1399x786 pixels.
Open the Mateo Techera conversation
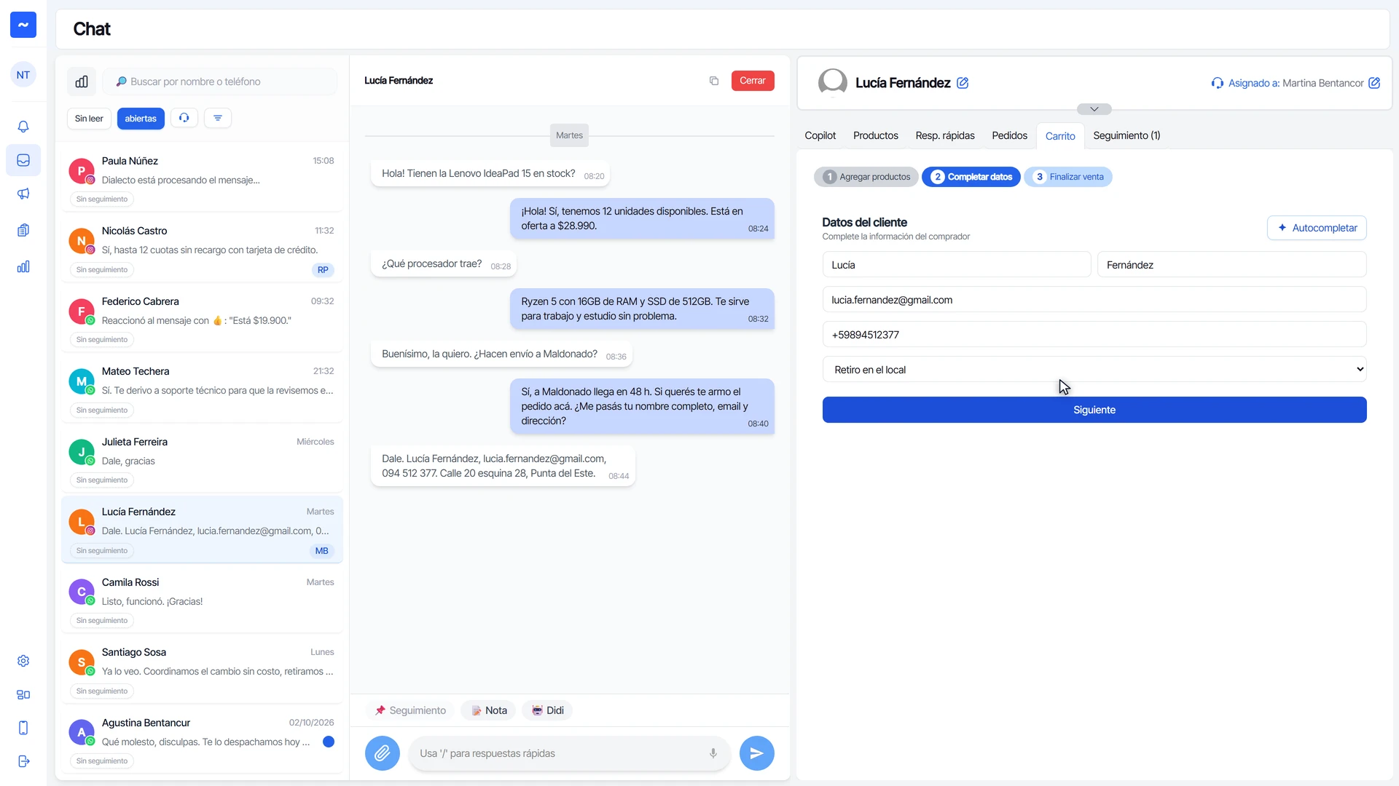pos(202,388)
